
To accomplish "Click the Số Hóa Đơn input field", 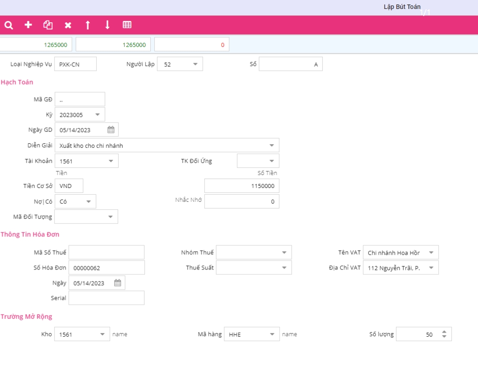I will pos(107,268).
